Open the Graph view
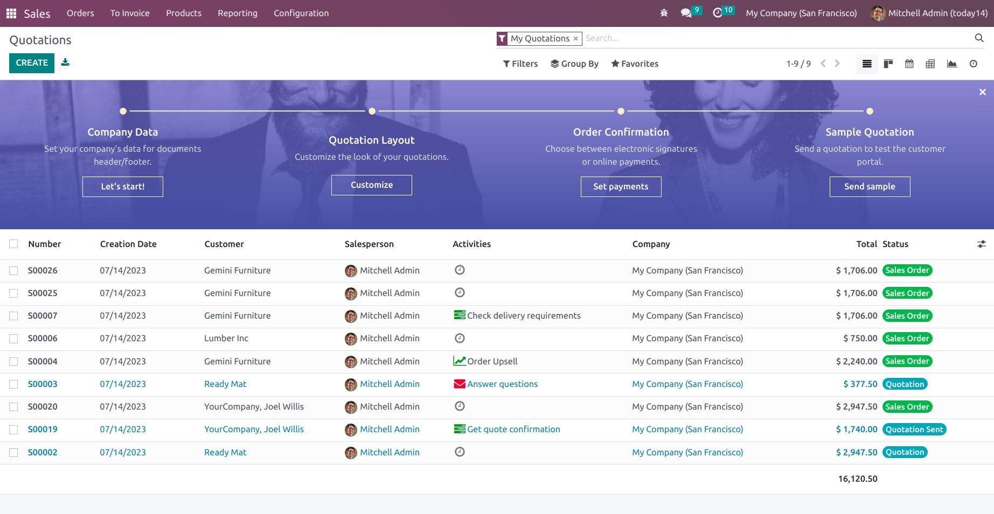Viewport: 994px width, 514px height. [951, 63]
